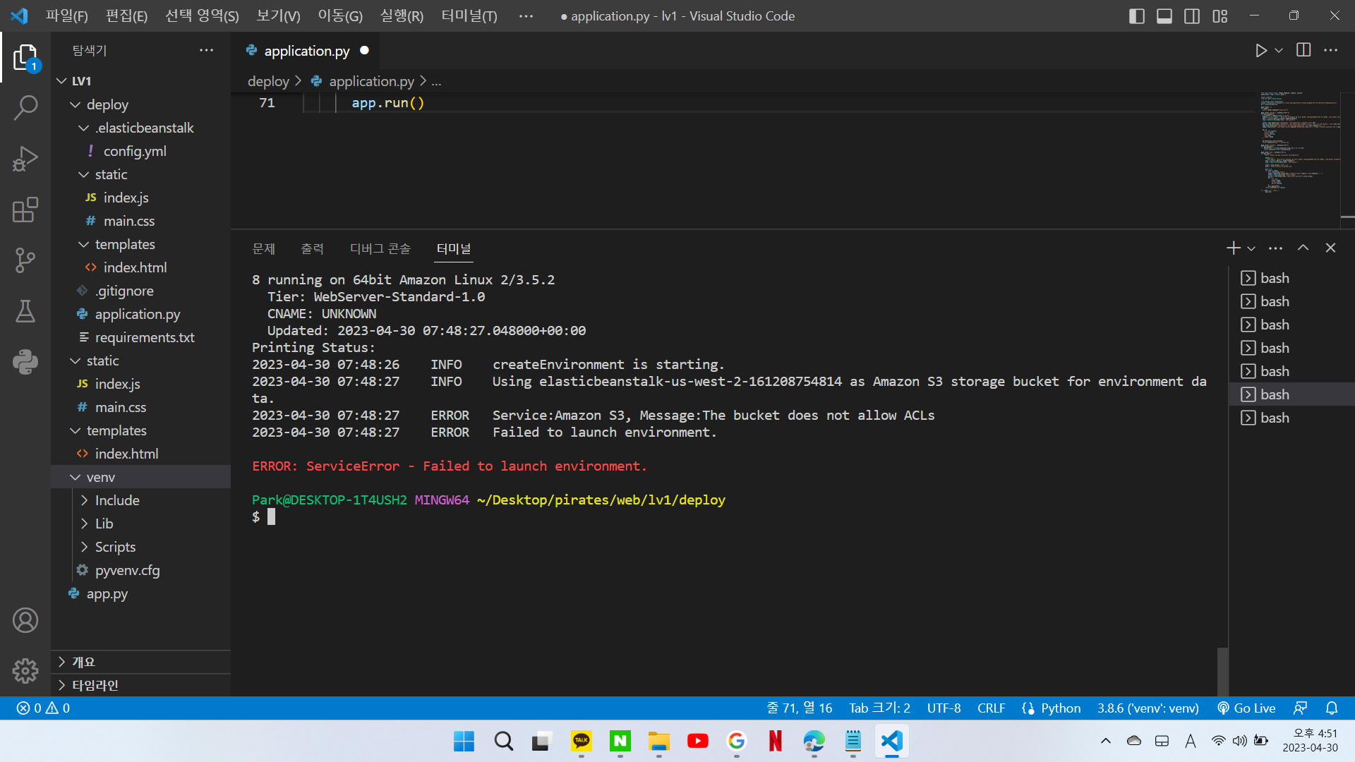Screen dimensions: 1355x762
Task: Change the UTF-8 file encoding
Action: pos(944,708)
